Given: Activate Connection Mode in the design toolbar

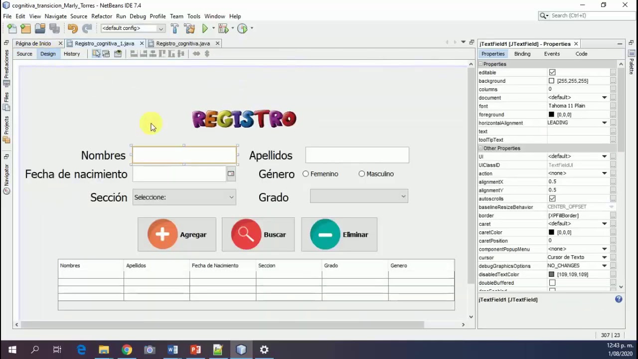Looking at the screenshot, I should click(x=106, y=53).
